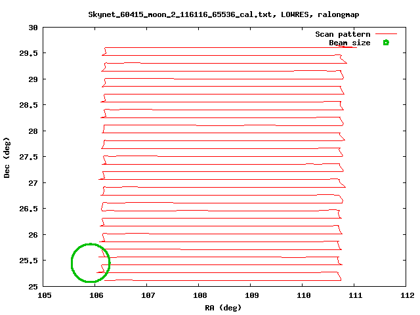Viewport: 420px width, 315px height.
Task: Click the x-axis tick label 107
Action: click(x=148, y=295)
